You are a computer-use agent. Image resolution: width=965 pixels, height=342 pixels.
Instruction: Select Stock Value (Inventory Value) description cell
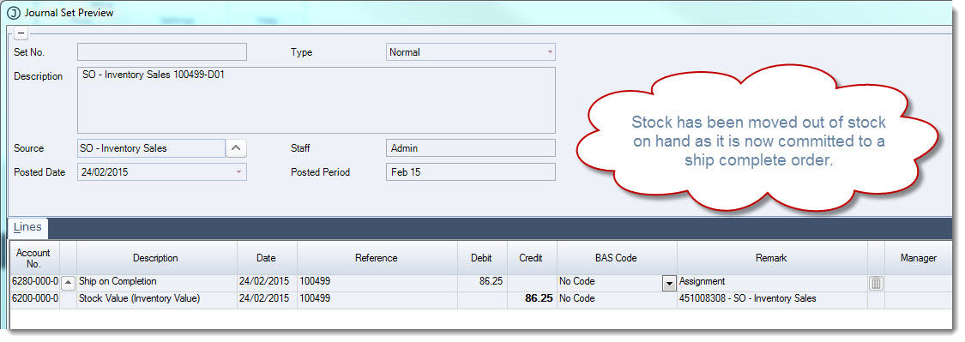[157, 299]
